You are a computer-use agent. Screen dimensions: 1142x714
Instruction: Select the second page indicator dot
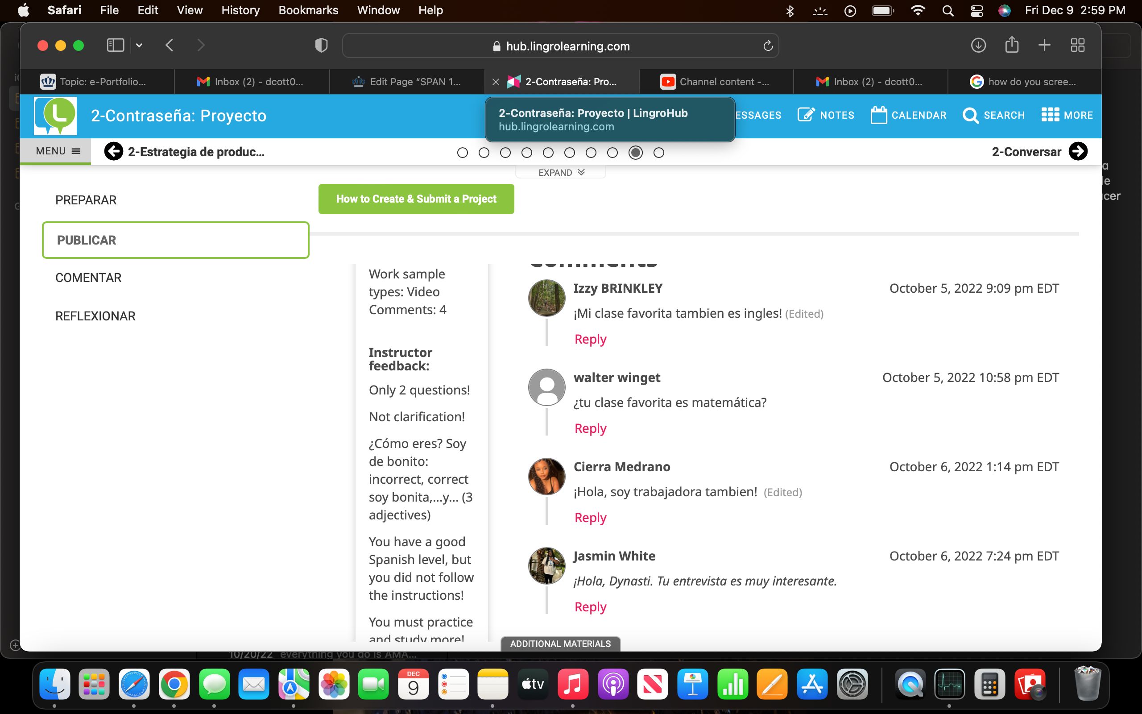click(484, 153)
